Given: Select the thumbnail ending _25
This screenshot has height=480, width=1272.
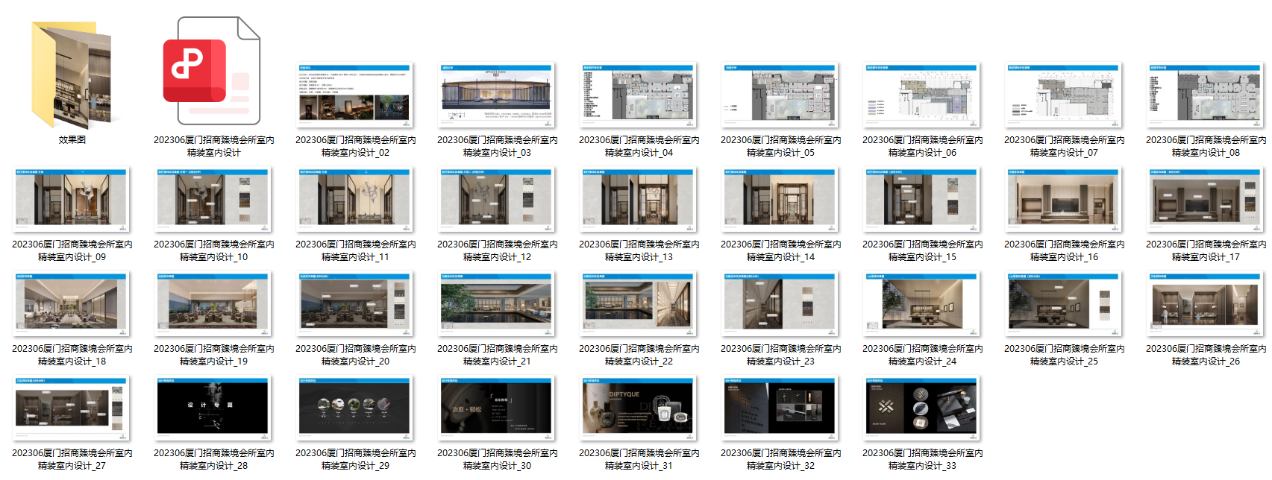Looking at the screenshot, I should 1064,303.
